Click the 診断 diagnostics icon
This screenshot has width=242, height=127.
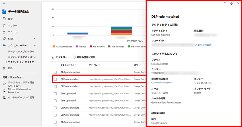[4, 68]
